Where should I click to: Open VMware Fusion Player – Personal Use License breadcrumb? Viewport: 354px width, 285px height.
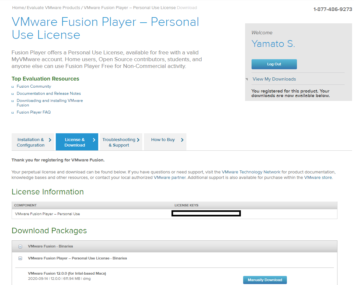(x=130, y=8)
